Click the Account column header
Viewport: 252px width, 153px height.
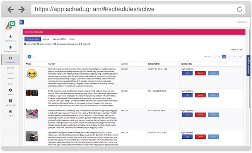click(x=125, y=64)
